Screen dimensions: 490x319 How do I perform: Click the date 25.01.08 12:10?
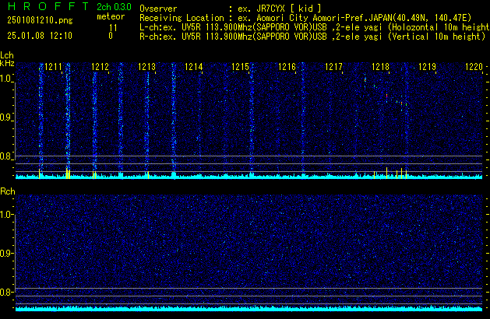(40, 36)
